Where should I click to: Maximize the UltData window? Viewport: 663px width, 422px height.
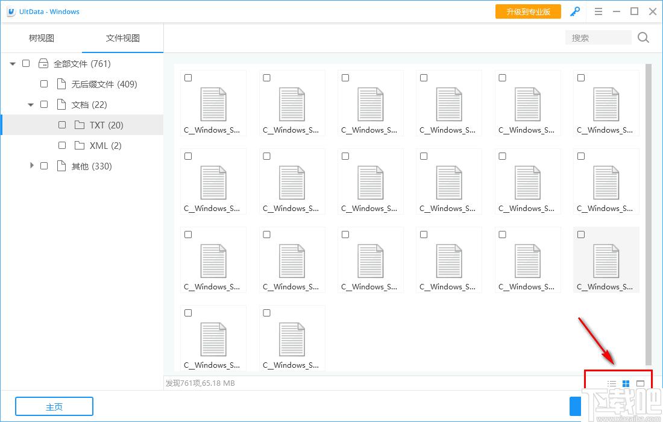634,12
